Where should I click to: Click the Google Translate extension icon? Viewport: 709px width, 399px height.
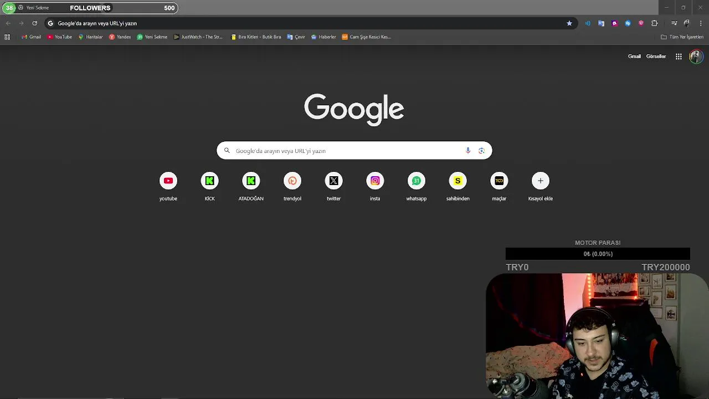pyautogui.click(x=601, y=23)
